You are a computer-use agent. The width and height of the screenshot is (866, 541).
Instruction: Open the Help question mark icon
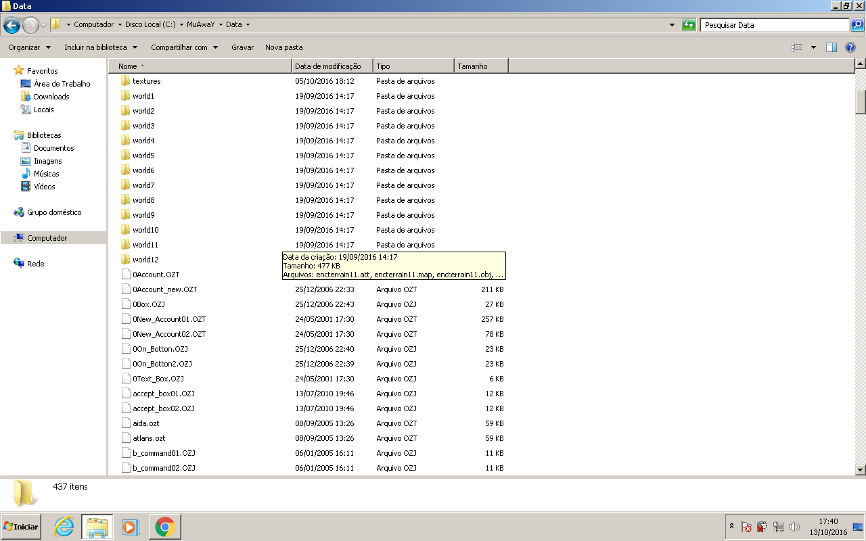tap(850, 47)
